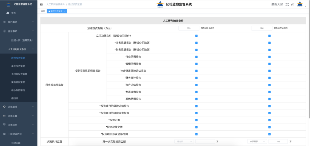Click the fullscreen icon in the header

point(287,4)
